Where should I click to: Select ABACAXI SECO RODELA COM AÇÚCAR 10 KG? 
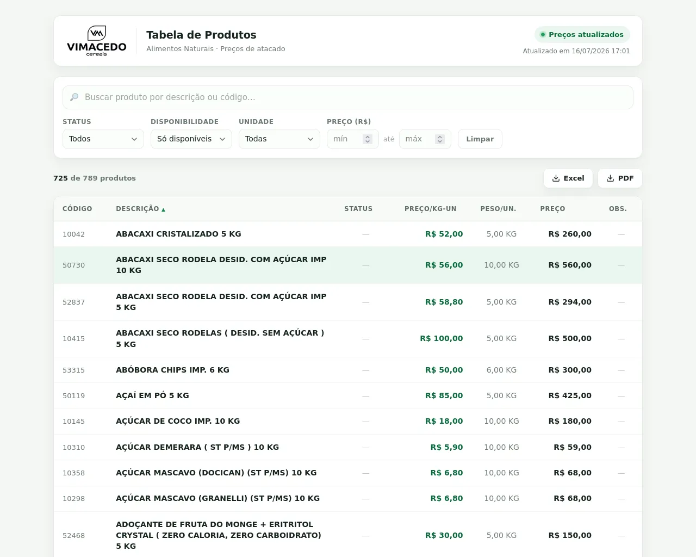348,265
